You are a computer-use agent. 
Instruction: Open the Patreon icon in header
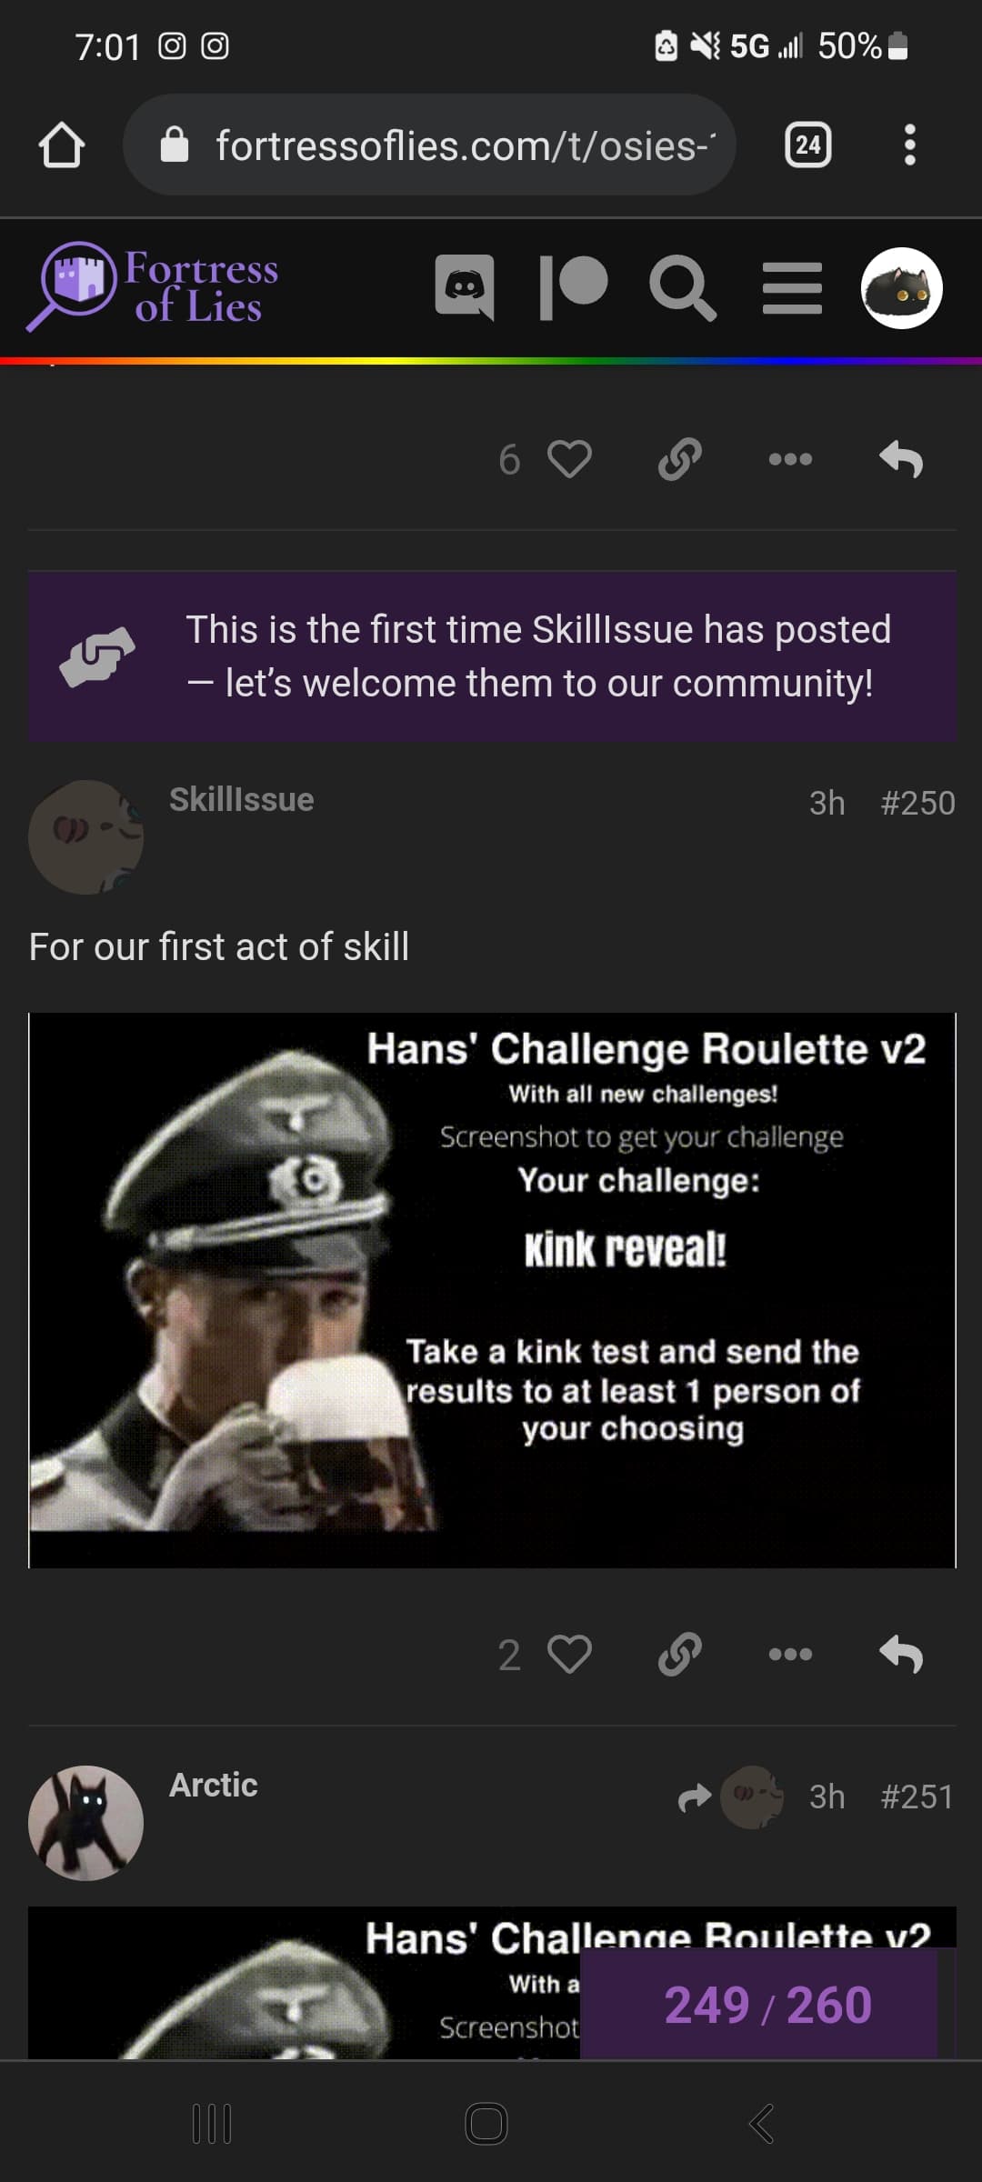coord(573,287)
